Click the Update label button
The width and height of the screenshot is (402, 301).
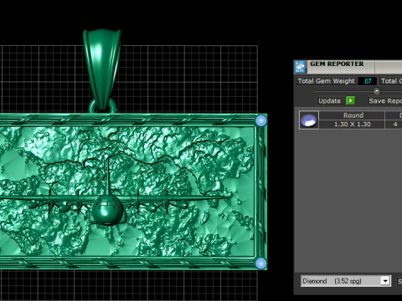[x=329, y=101]
